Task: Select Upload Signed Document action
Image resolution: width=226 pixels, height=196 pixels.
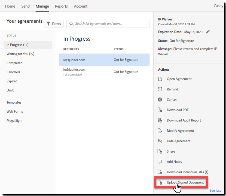Action: [x=185, y=182]
